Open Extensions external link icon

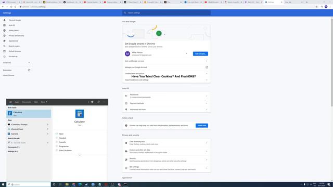29,70
